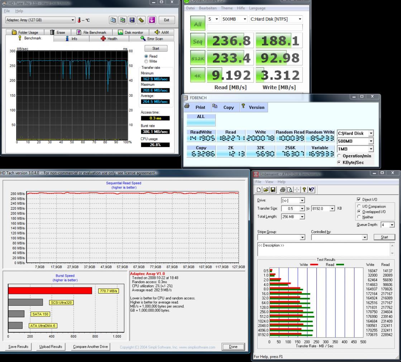This screenshot has width=401, height=362.
Task: Toggle the Direct I/O checkbox in ATTO
Action: (359, 199)
